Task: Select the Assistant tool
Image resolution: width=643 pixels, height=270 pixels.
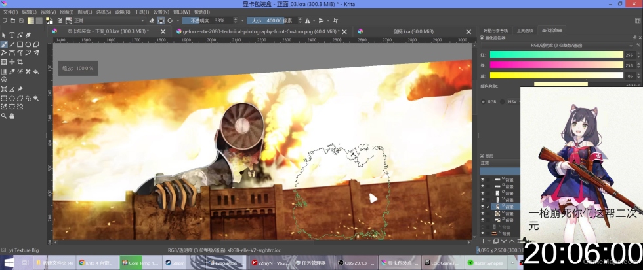Action: pos(4,89)
